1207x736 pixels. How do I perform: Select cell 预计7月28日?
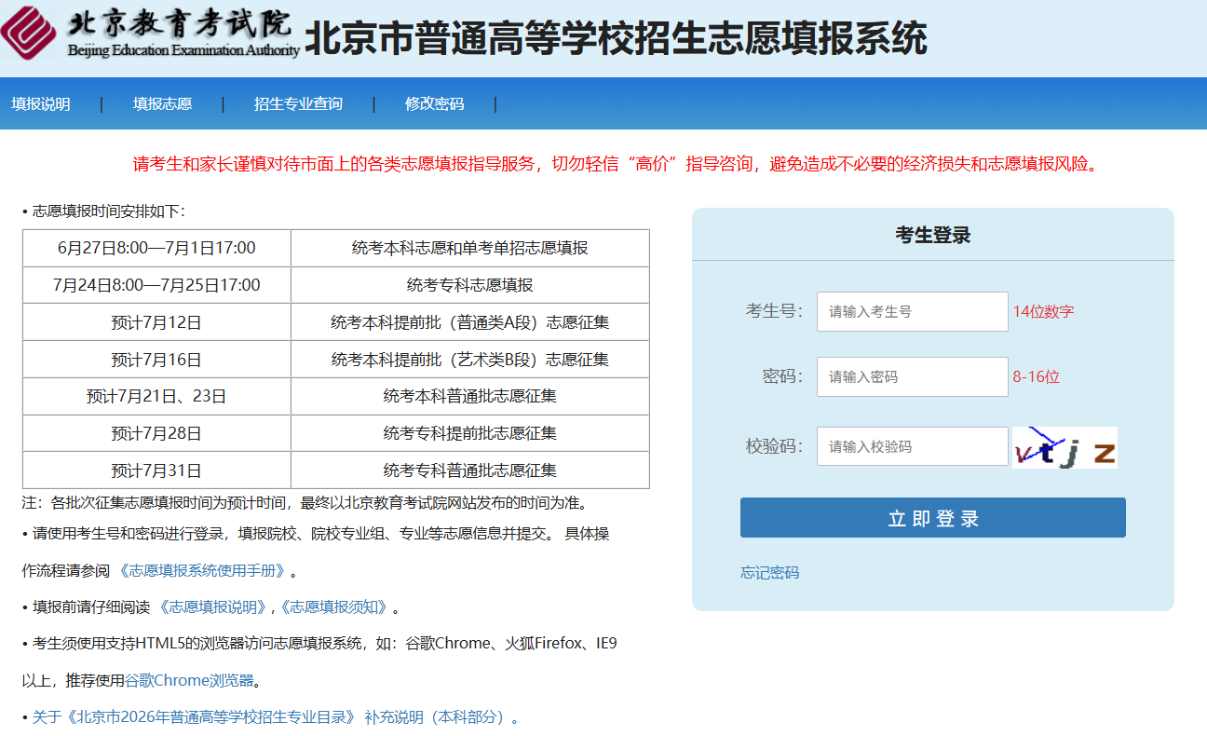(156, 433)
